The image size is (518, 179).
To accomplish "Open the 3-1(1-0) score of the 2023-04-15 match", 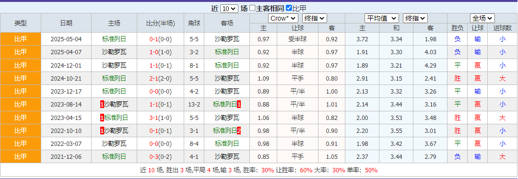I will (160, 118).
